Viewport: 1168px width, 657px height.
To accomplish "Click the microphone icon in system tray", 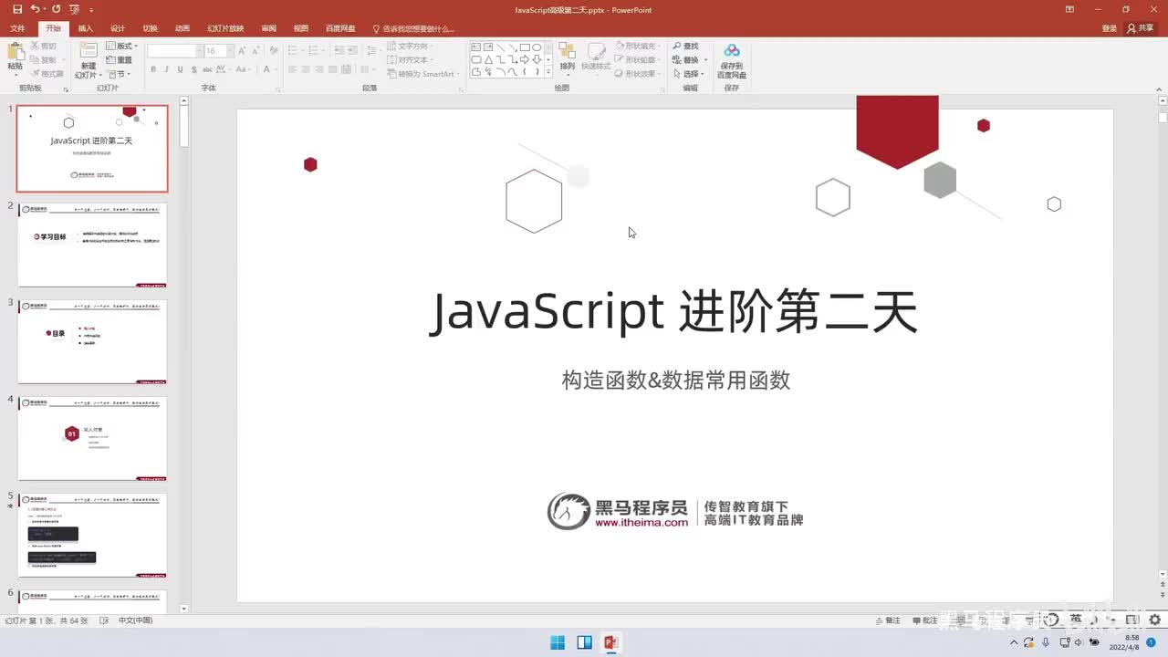I will (x=1045, y=642).
